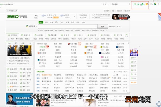Screen dimensions: 161x107
Task: Click the 周星驰 banner image
Action: (x=20, y=99)
